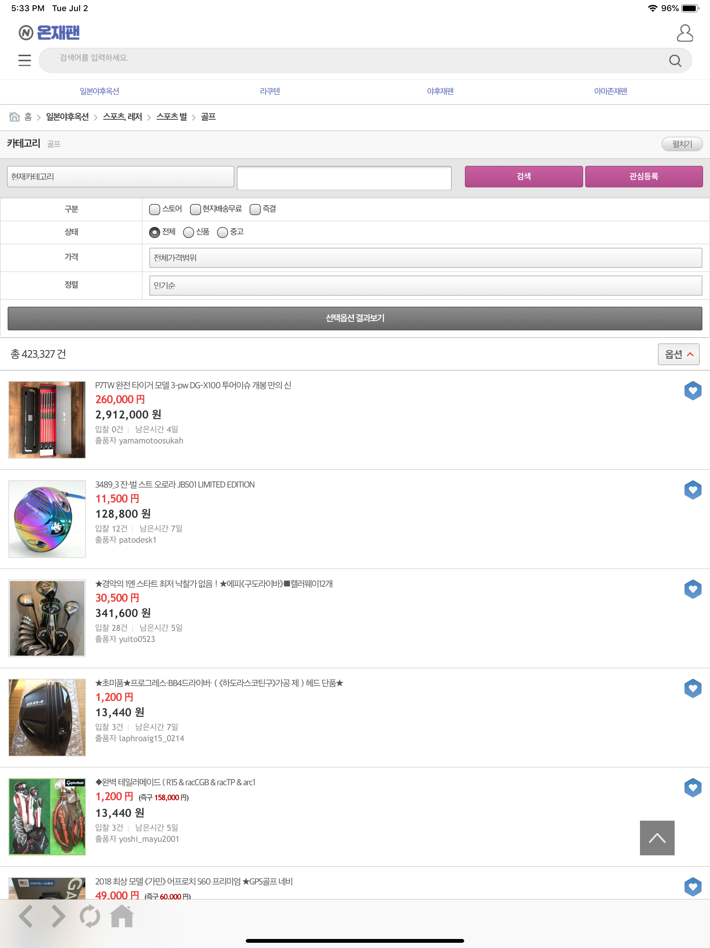
Task: Expand categories with 펼치기 button
Action: coord(682,144)
